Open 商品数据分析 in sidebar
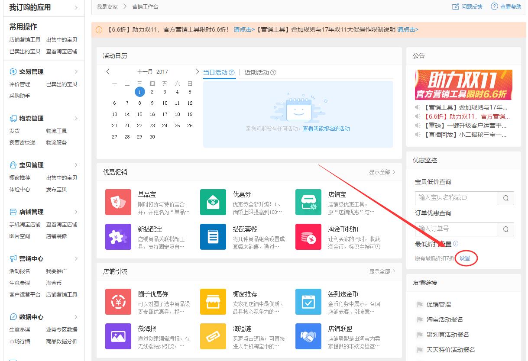The height and width of the screenshot is (361, 528). (62, 341)
